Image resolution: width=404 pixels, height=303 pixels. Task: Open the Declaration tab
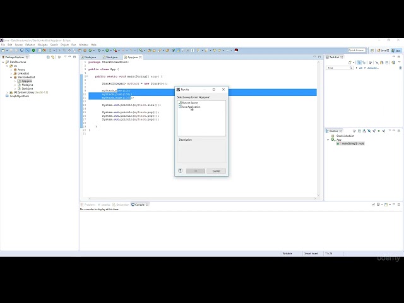tap(121, 205)
